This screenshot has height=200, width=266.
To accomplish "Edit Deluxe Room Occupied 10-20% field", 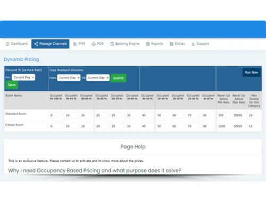I will 193,126.
